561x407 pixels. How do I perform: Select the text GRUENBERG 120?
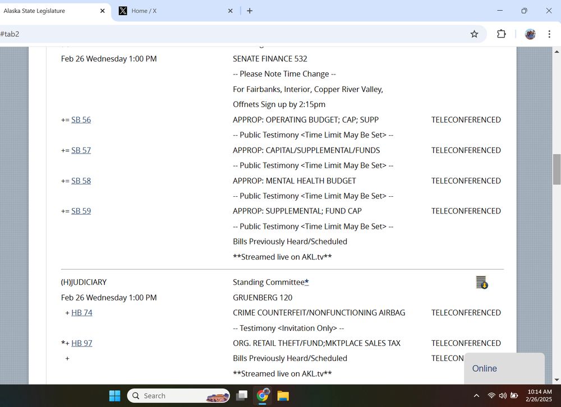263,298
